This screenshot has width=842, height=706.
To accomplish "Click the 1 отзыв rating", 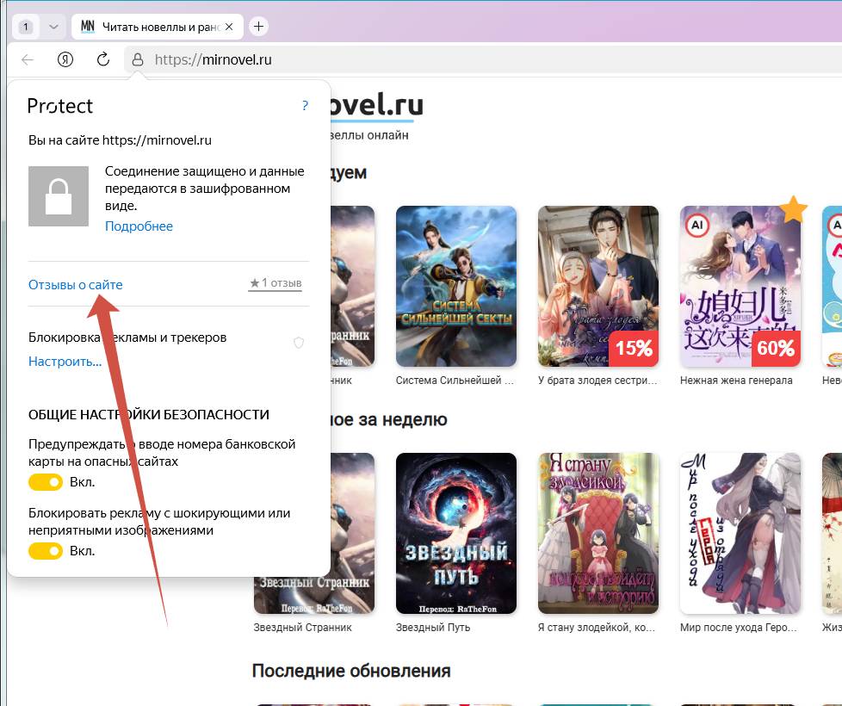I will [276, 283].
